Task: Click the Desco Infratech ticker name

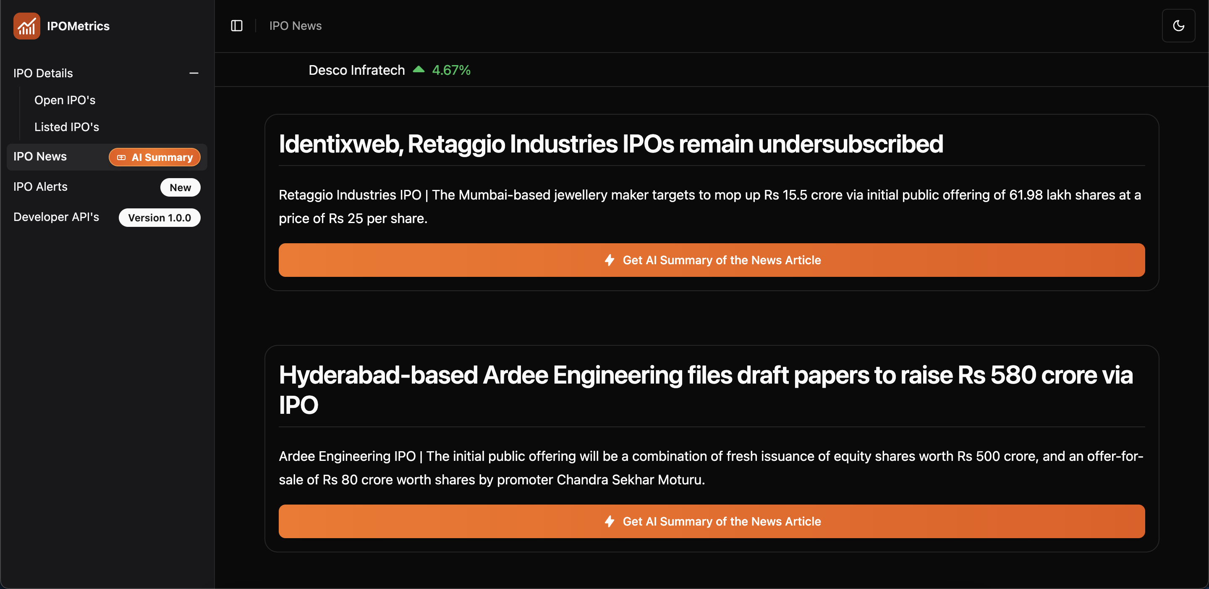Action: coord(357,70)
